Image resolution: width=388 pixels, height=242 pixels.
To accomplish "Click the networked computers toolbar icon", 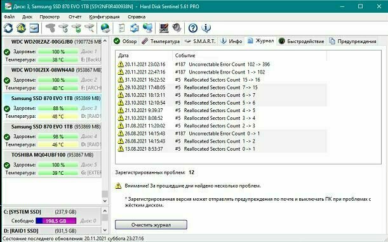I will 147,28.
